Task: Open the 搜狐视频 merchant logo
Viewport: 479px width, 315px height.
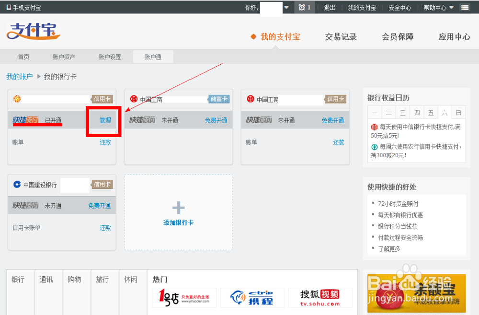Action: (320, 297)
